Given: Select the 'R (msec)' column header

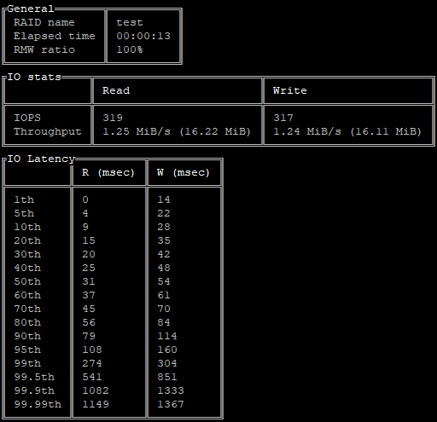Looking at the screenshot, I should (x=108, y=172).
